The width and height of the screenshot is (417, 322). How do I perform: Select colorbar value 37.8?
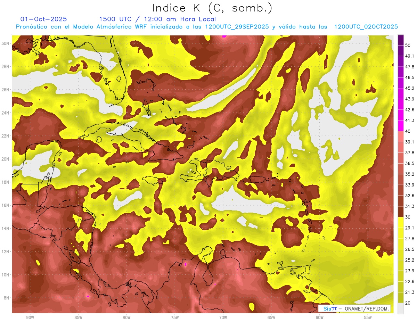pos(410,152)
